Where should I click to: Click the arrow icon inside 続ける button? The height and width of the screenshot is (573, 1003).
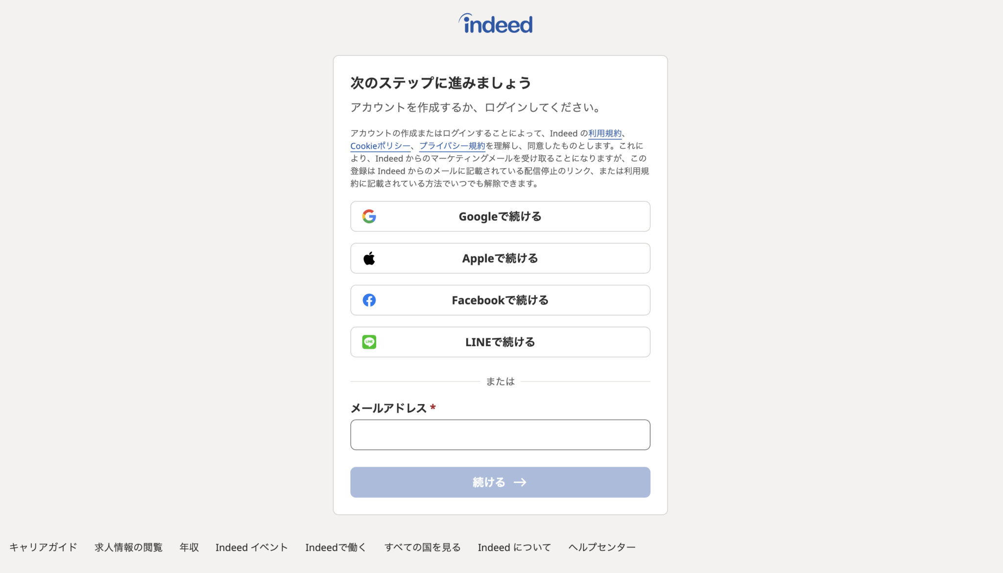point(519,482)
